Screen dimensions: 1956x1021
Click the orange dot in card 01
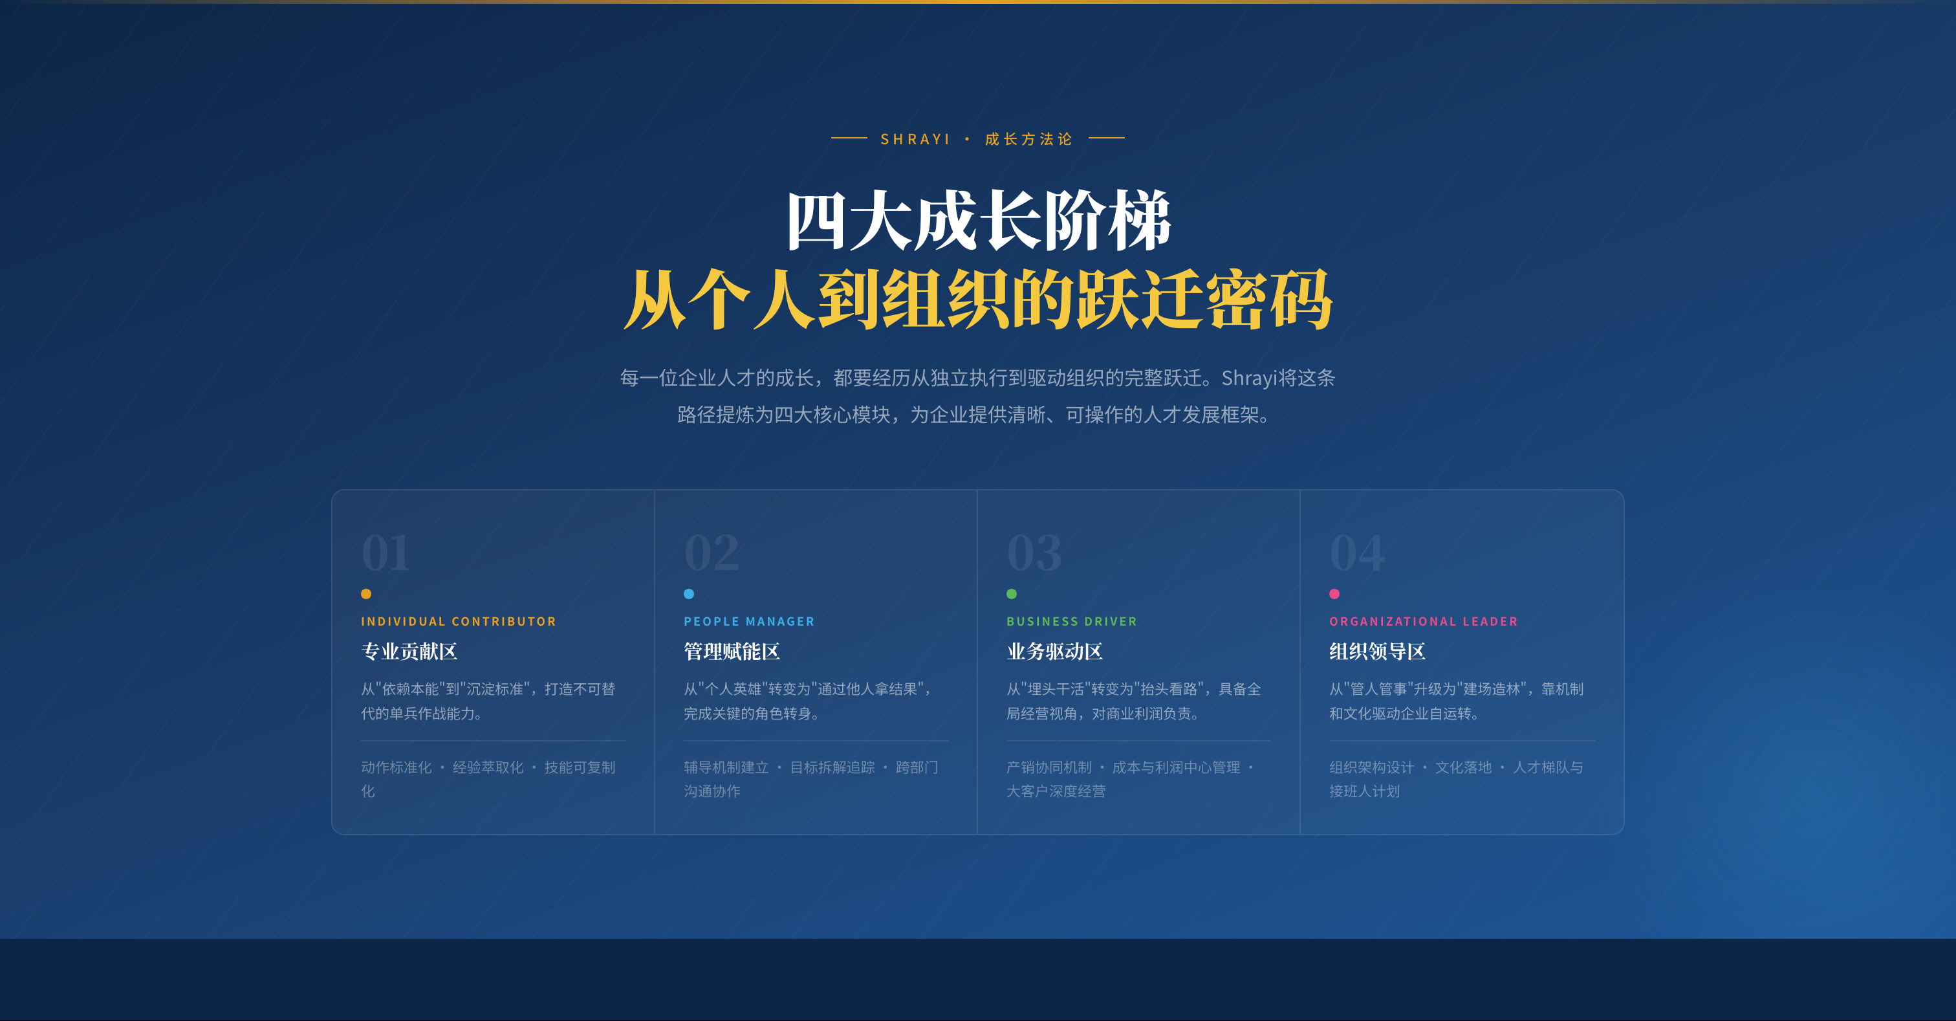point(366,594)
